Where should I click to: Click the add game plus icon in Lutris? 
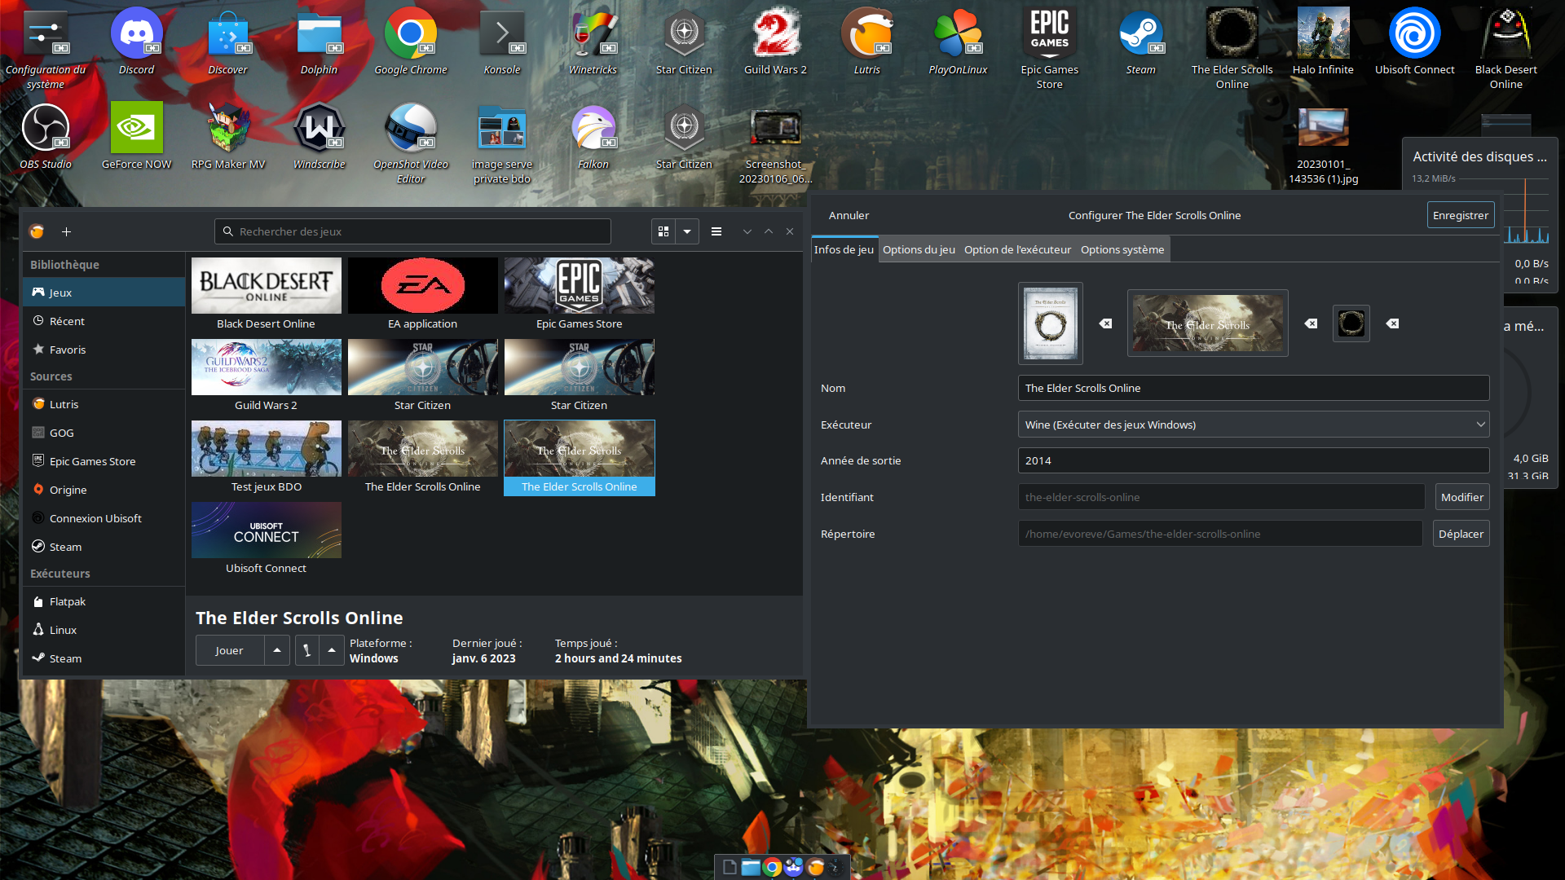[66, 231]
